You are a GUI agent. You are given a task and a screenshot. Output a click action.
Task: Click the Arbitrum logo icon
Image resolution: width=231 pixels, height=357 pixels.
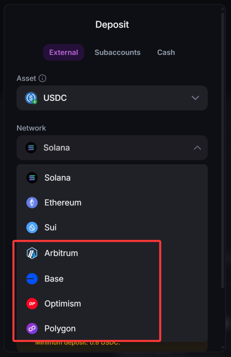(x=32, y=253)
